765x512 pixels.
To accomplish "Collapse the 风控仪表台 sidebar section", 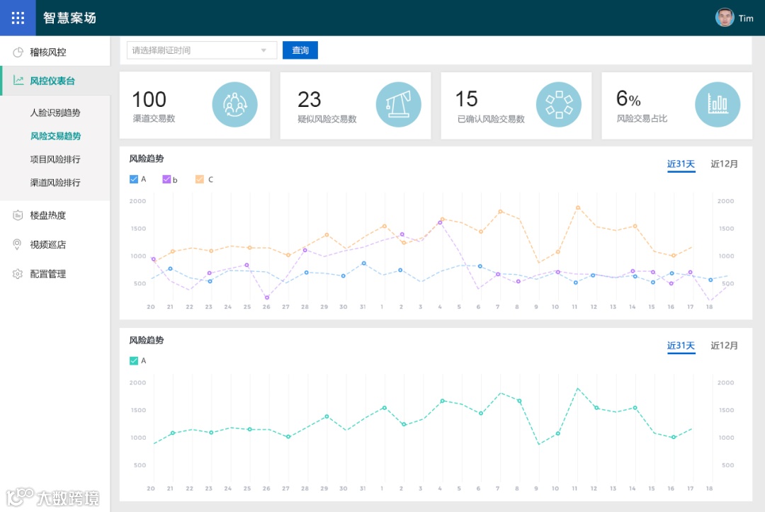I will 55,81.
